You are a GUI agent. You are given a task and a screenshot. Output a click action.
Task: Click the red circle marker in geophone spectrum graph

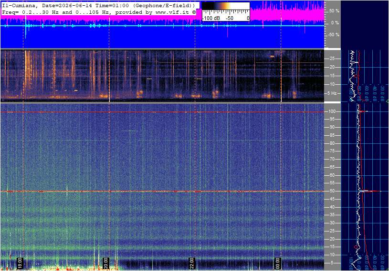[356, 76]
